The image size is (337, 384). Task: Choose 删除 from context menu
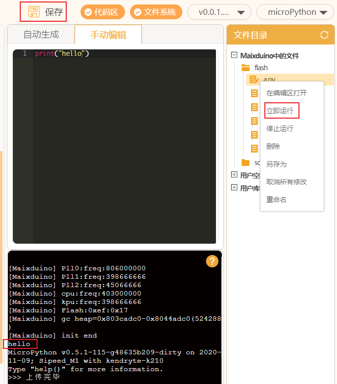pyautogui.click(x=273, y=146)
